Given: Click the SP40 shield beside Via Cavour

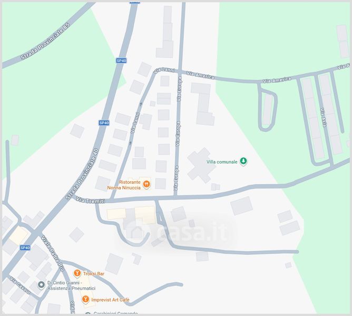Looking at the screenshot, I should (25, 248).
